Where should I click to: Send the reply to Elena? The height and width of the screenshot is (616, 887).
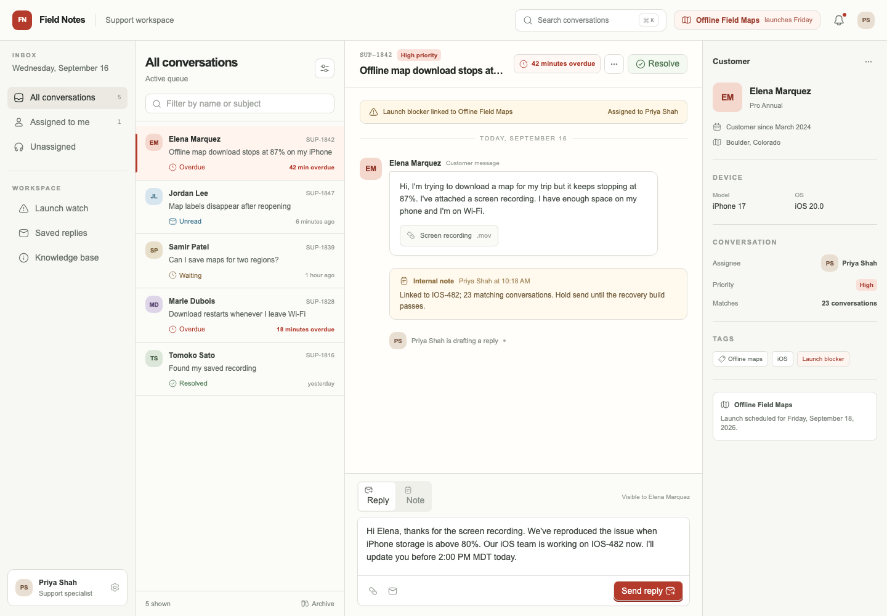pyautogui.click(x=648, y=591)
